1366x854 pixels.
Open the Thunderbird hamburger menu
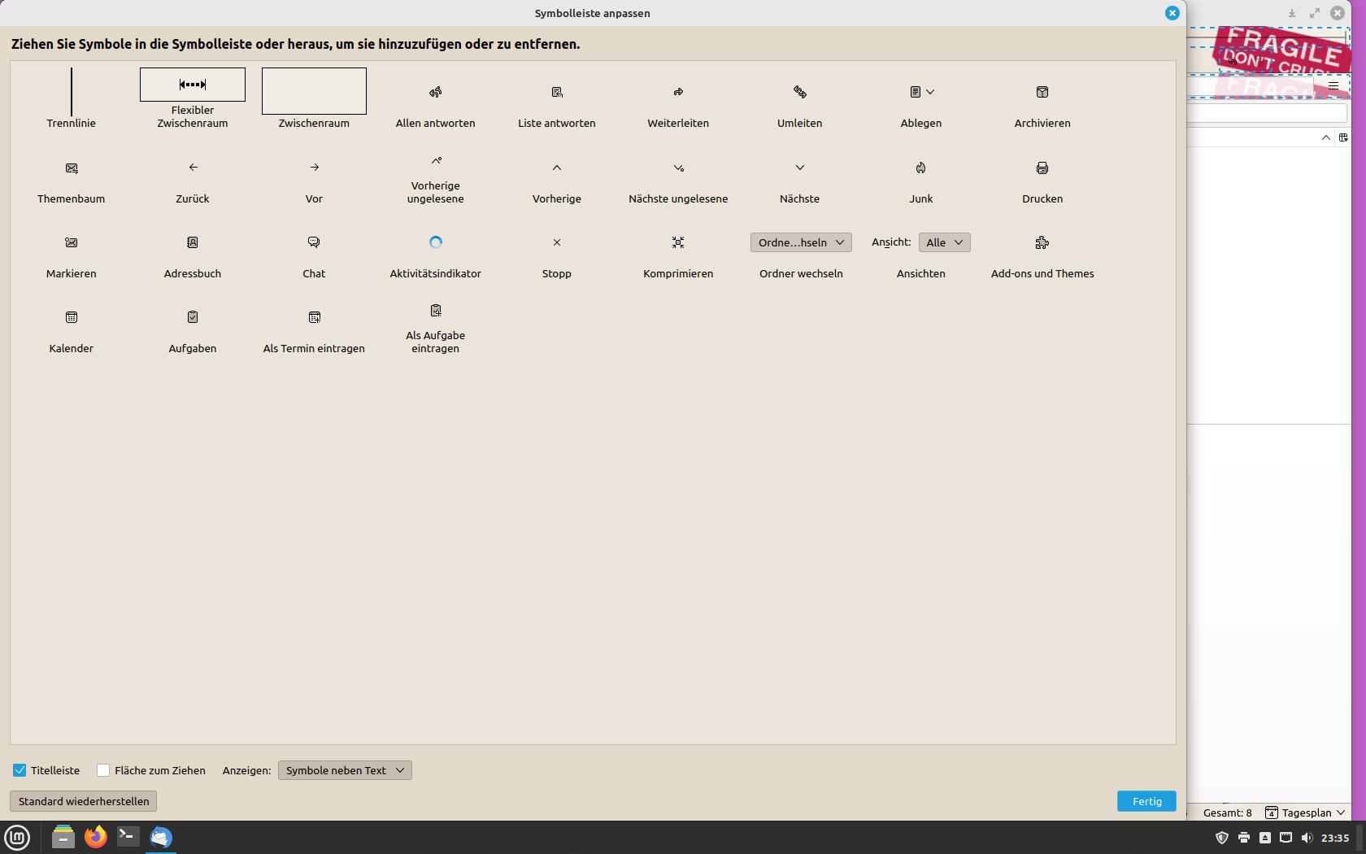(x=1333, y=85)
